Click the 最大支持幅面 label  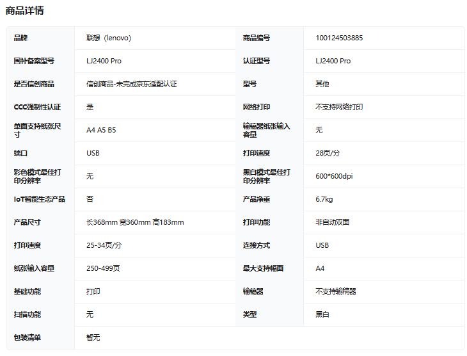[x=263, y=268]
